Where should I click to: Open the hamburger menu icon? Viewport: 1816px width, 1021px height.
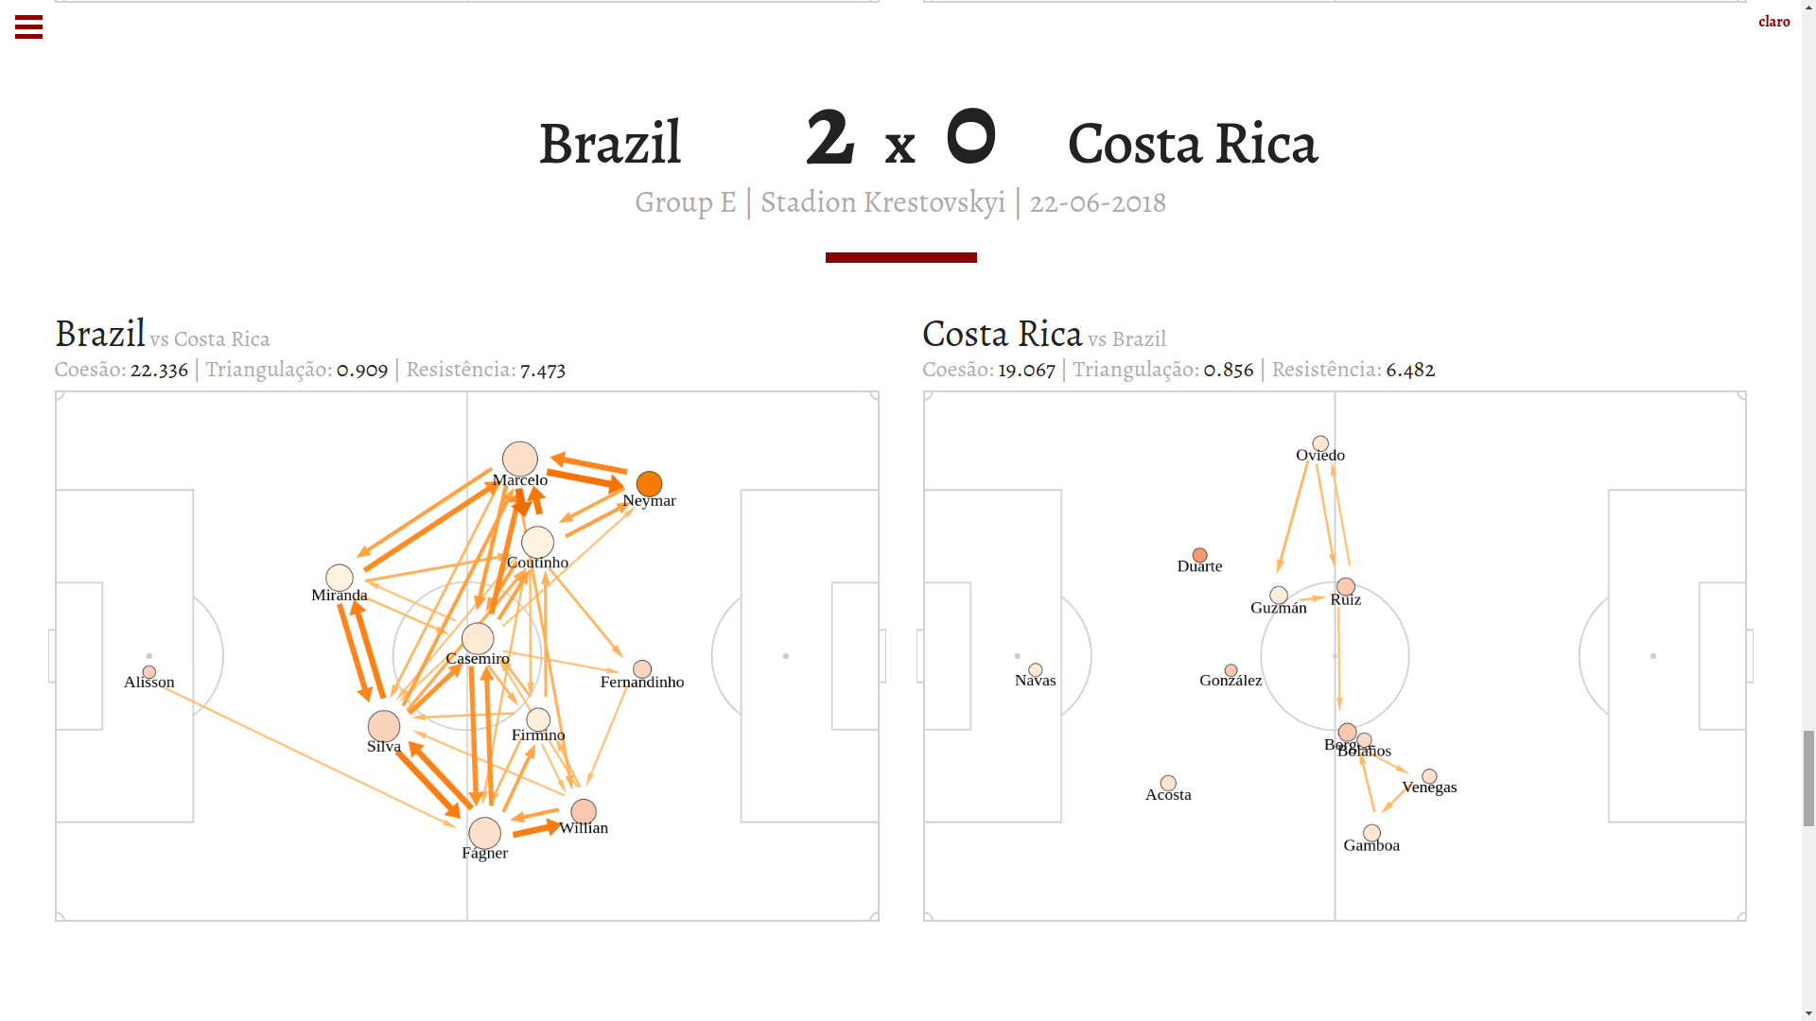28,27
